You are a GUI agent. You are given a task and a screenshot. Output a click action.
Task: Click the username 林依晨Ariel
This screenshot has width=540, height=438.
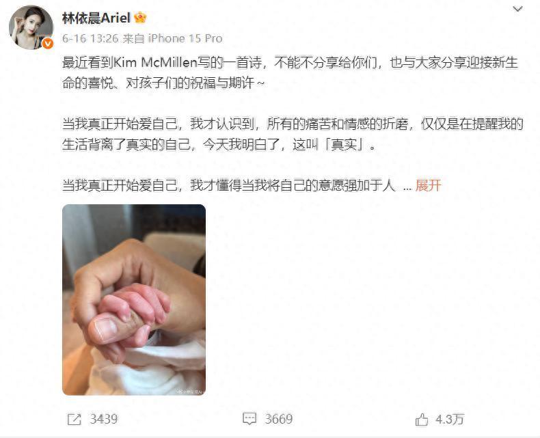(96, 18)
